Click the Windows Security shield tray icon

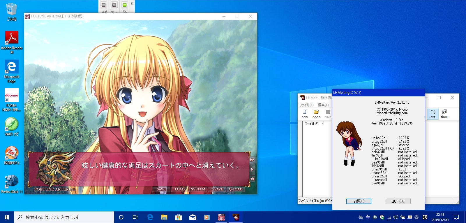tap(382, 217)
